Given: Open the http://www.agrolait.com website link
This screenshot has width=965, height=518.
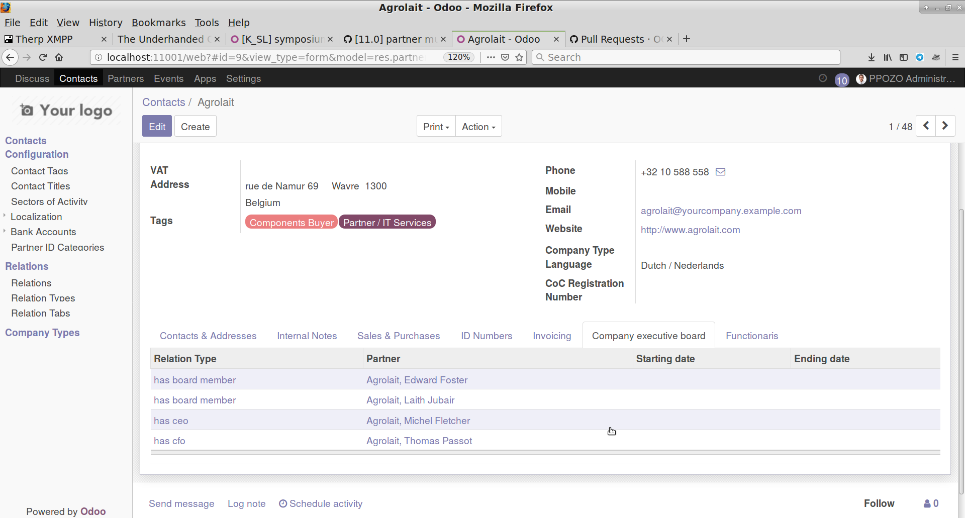Looking at the screenshot, I should click(690, 230).
